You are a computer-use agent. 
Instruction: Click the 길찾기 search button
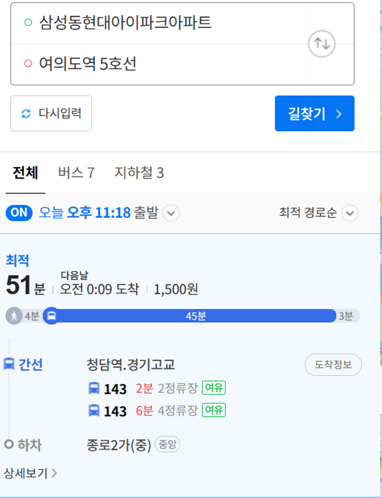pos(315,113)
